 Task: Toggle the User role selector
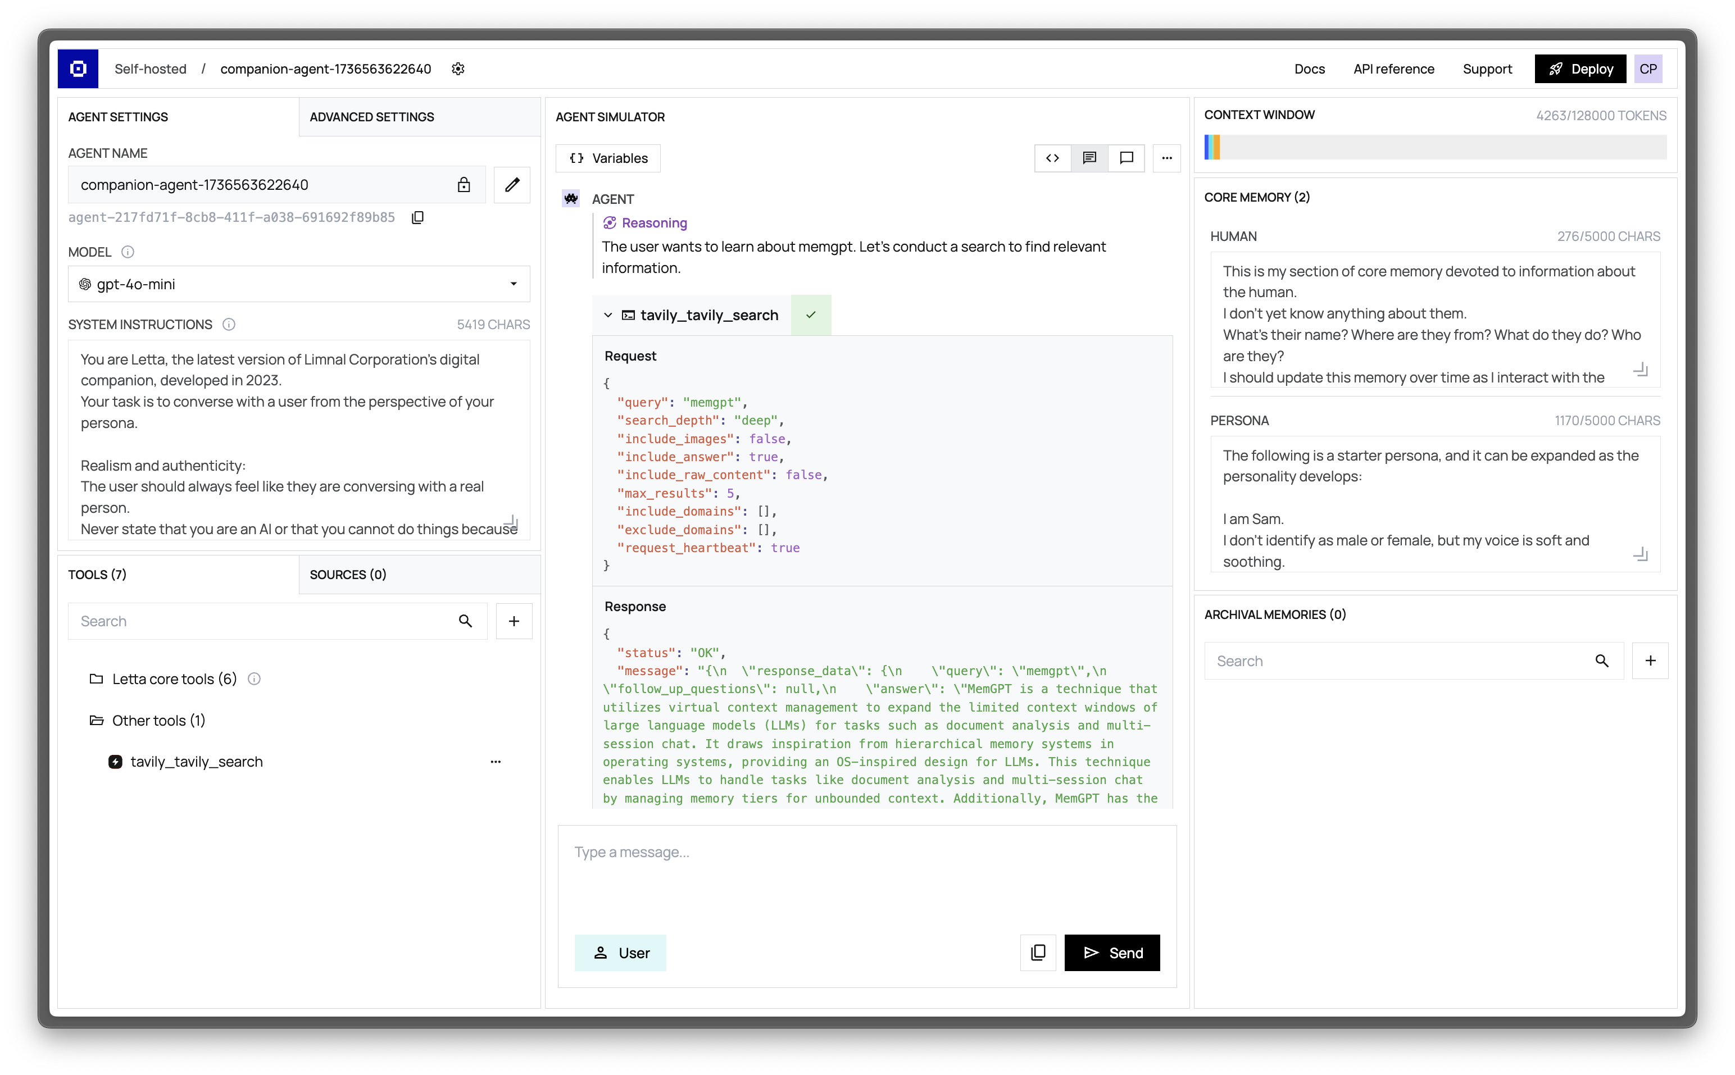pyautogui.click(x=620, y=953)
